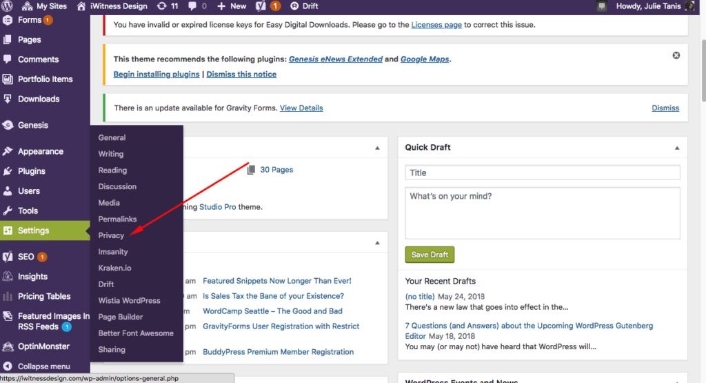The image size is (706, 383).
Task: Click the Portfolio Items sidebar icon
Action: [x=7, y=79]
